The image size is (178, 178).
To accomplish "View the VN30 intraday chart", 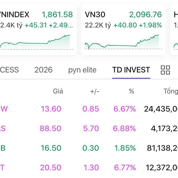I will [122, 42].
